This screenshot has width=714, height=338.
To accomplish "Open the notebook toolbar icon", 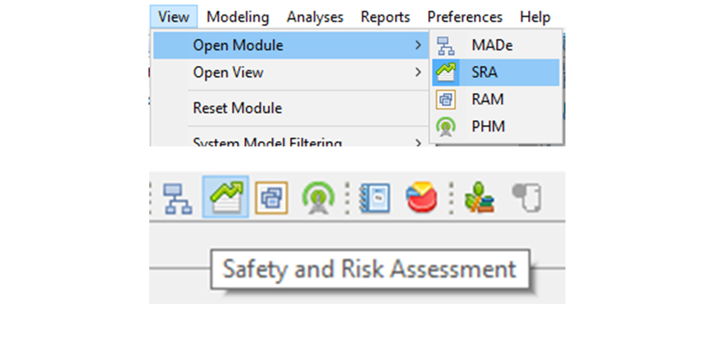I will [x=374, y=198].
